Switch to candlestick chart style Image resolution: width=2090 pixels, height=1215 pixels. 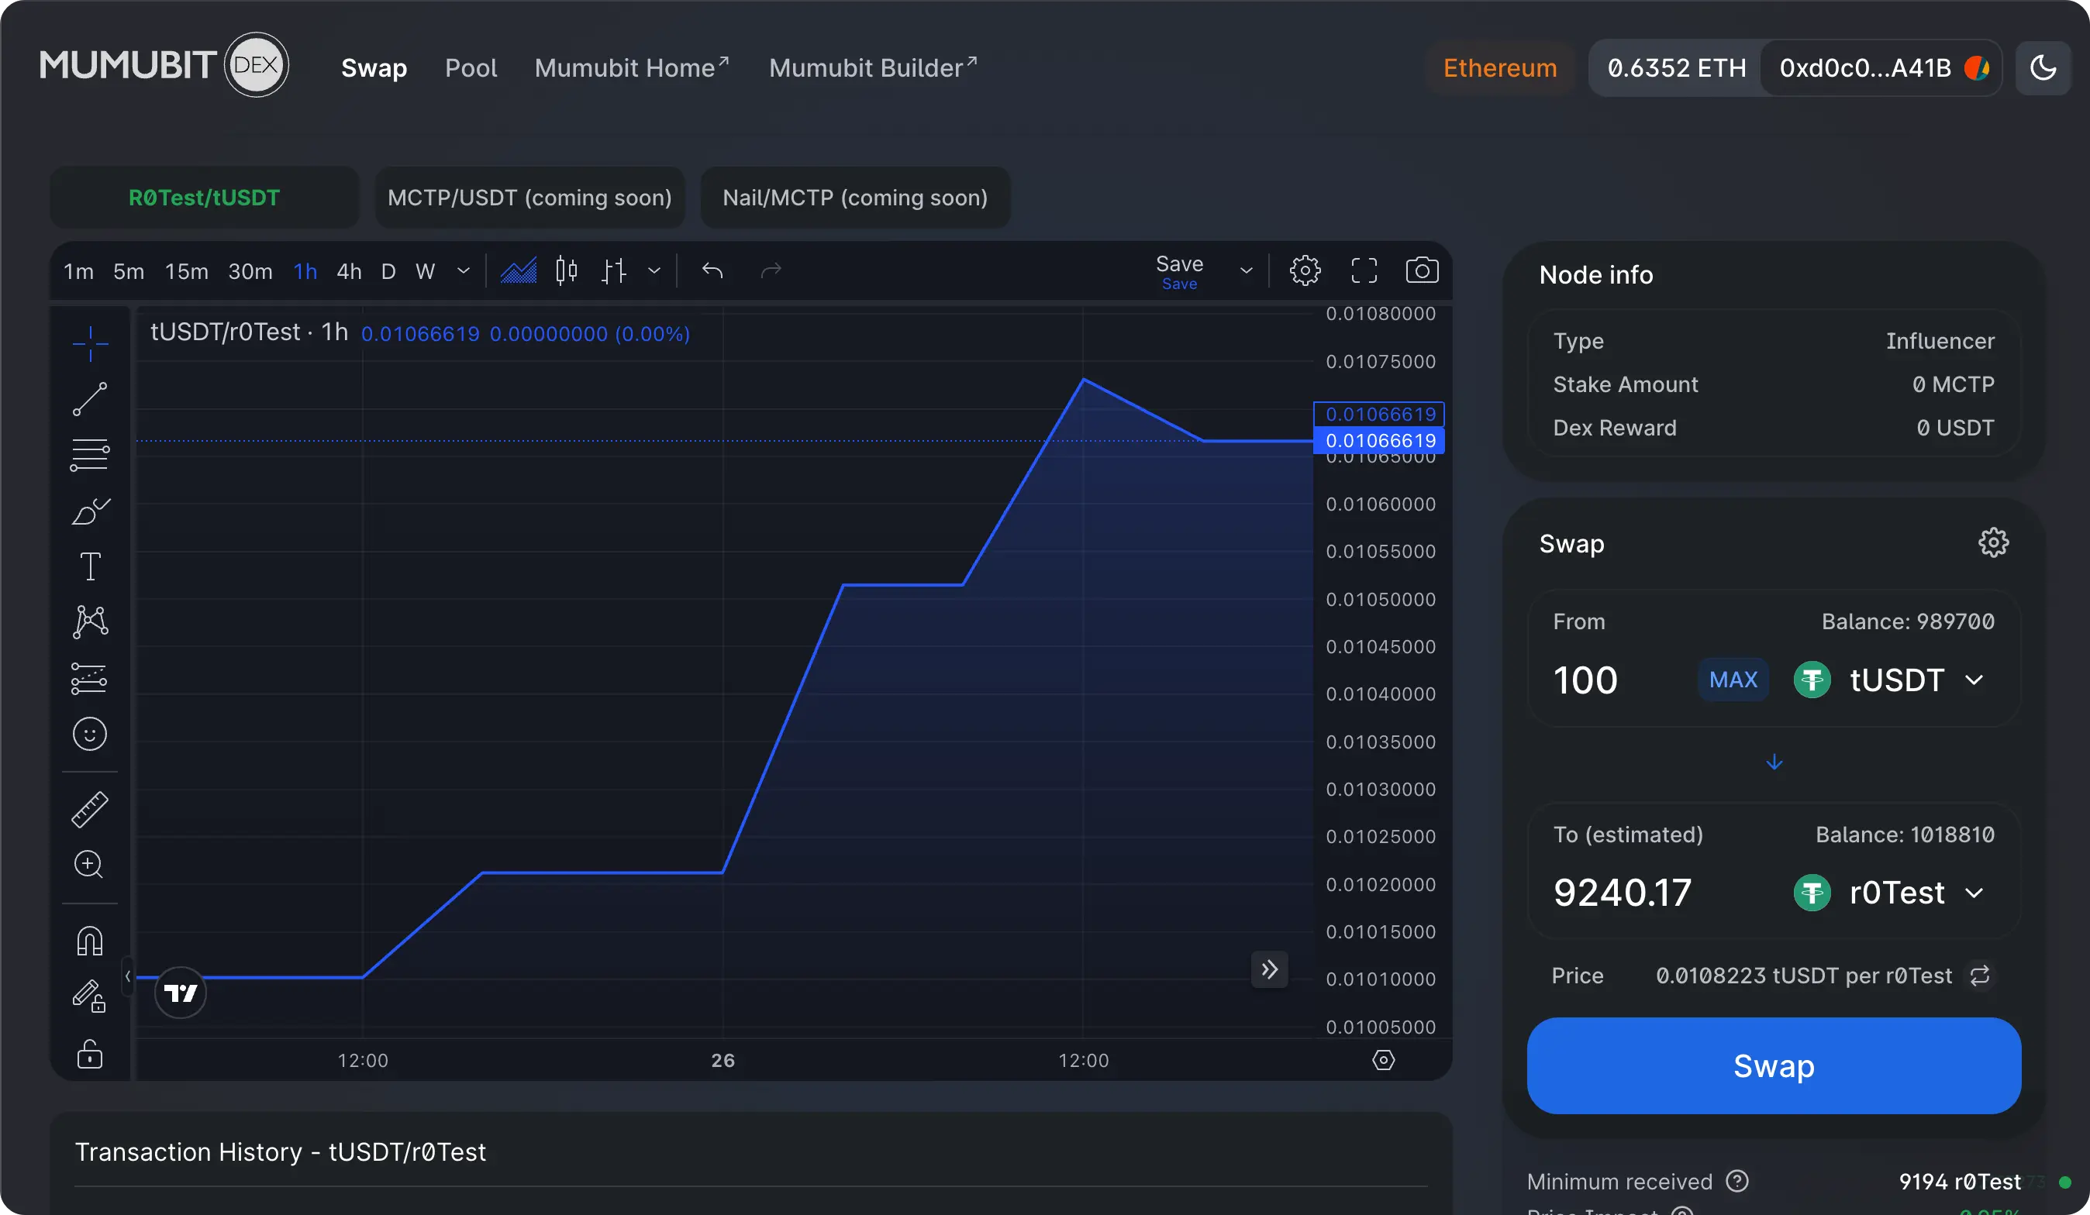click(x=567, y=271)
